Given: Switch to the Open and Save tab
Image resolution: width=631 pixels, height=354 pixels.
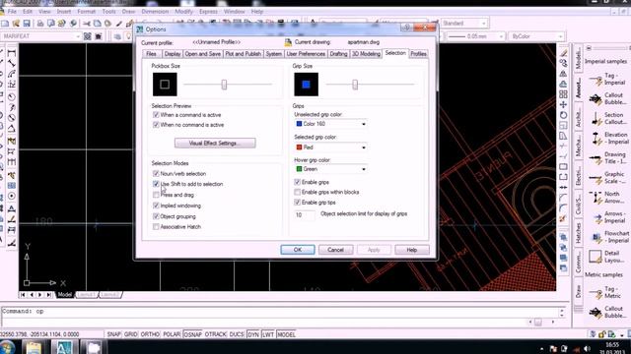Looking at the screenshot, I should click(203, 54).
